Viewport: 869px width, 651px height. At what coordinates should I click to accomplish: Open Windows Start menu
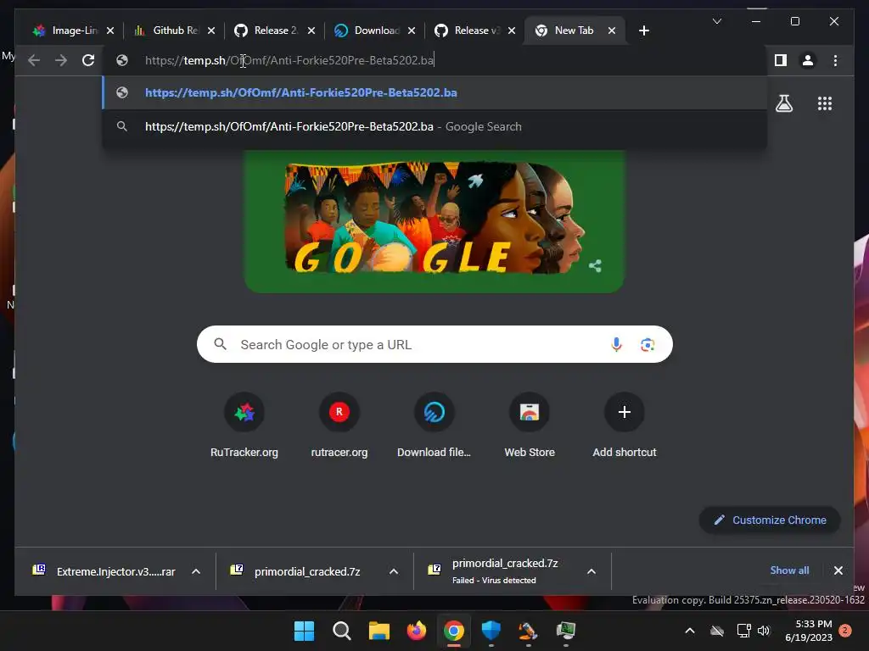(304, 631)
